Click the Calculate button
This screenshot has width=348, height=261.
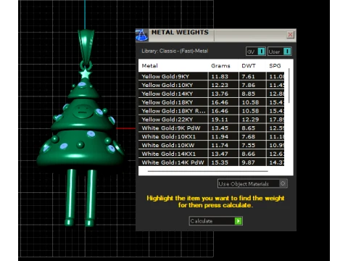pos(216,221)
